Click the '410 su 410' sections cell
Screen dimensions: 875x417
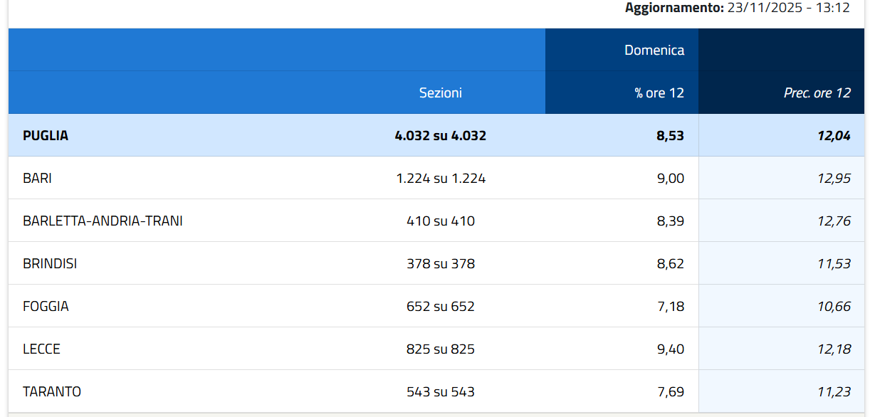(x=440, y=221)
